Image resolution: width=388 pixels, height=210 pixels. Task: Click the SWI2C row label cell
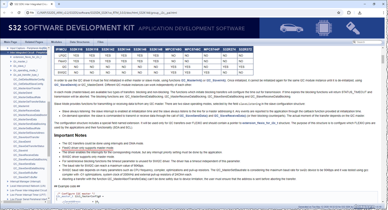tap(61, 73)
